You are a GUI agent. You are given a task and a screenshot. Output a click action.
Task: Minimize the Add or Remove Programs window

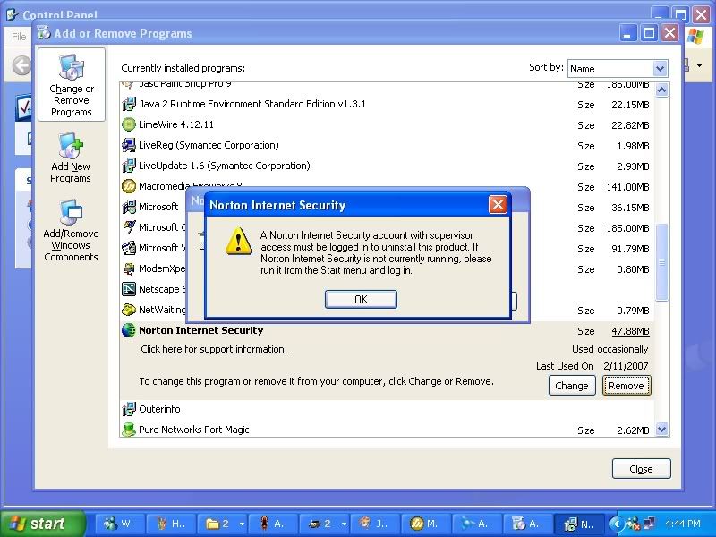point(628,33)
